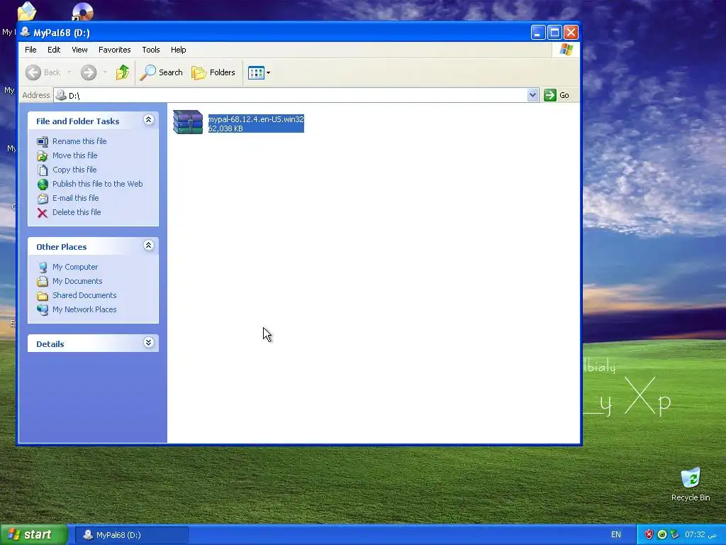
Task: Click the Go button
Action: (557, 95)
